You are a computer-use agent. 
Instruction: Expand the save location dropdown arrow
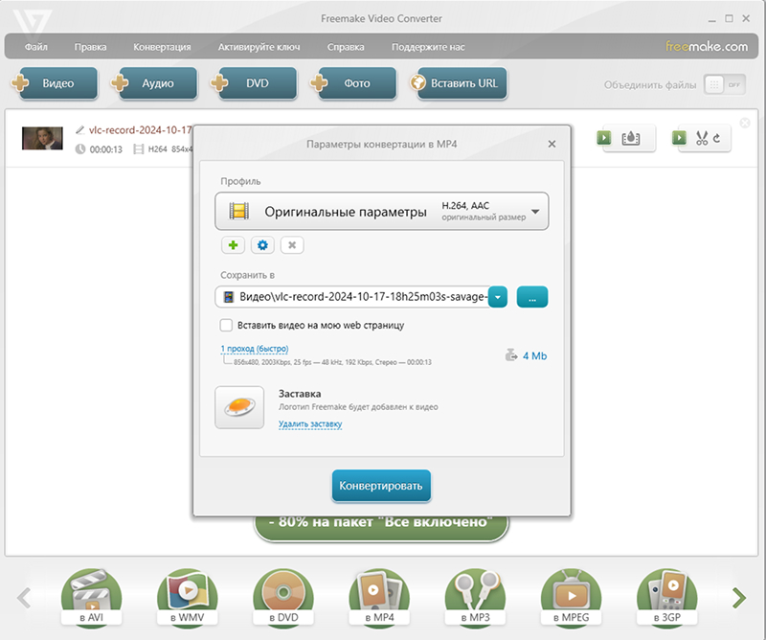coord(498,297)
